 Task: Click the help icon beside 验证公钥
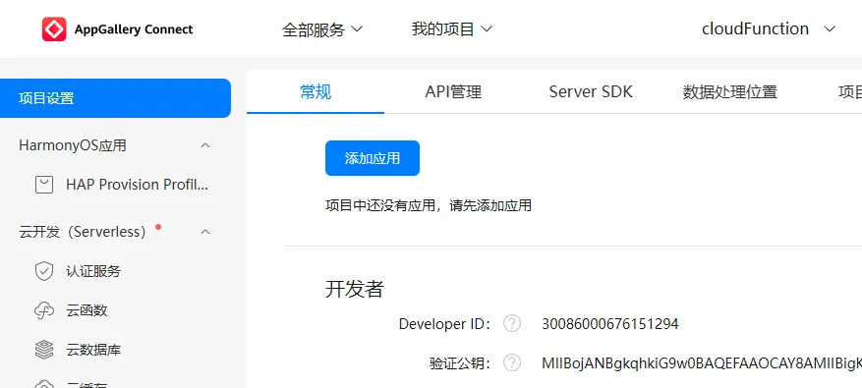512,362
